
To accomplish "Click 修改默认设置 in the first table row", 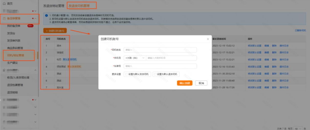I will tap(254, 46).
